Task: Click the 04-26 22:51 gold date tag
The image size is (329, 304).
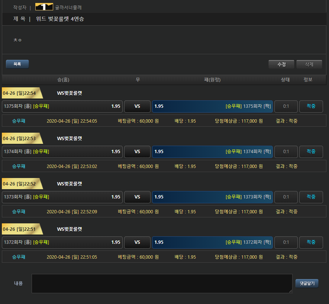Action: coord(20,229)
